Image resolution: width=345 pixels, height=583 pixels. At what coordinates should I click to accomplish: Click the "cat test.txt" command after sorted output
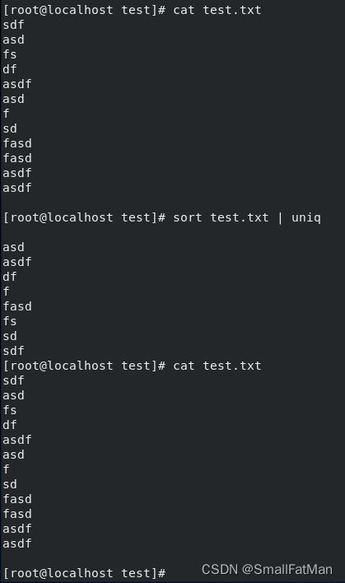coord(217,366)
